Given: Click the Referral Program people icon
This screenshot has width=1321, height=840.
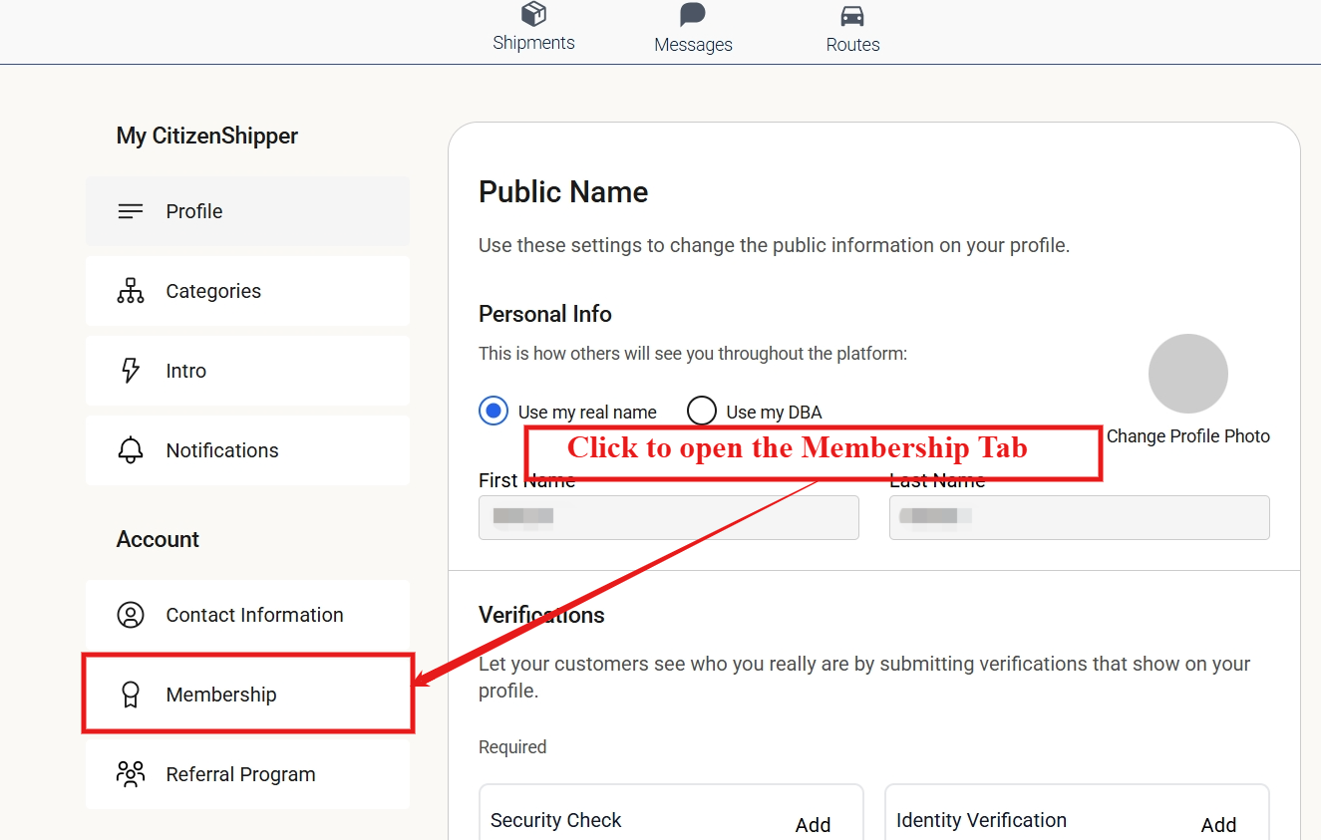Looking at the screenshot, I should [131, 774].
